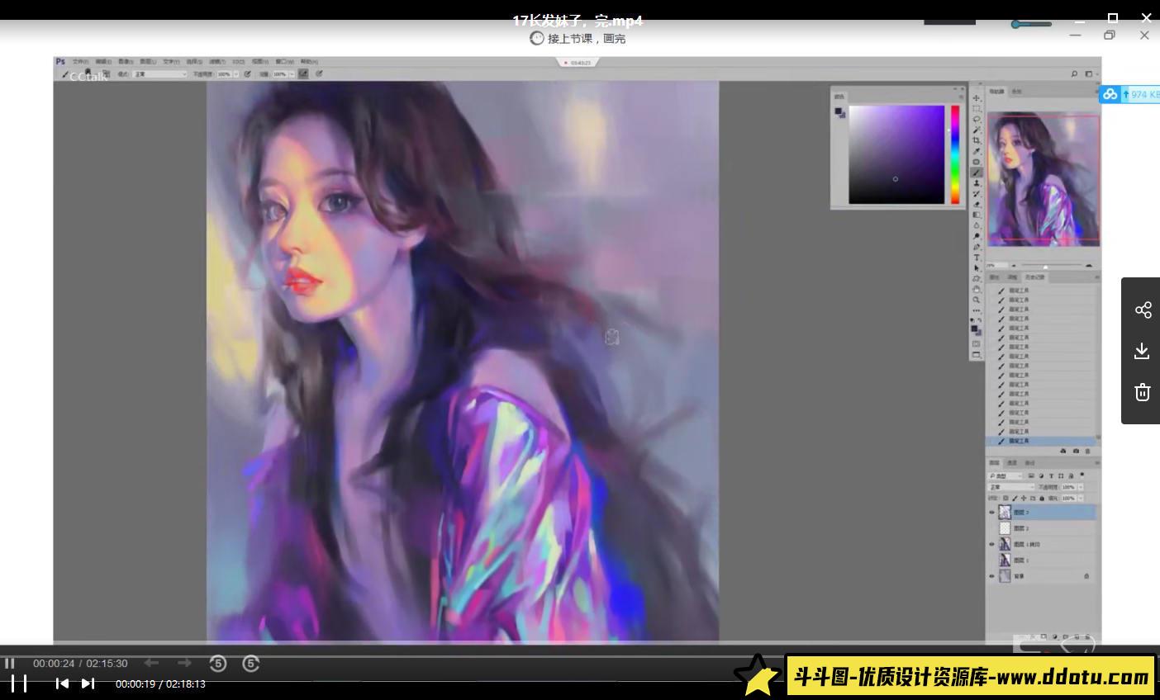1160x700 pixels.
Task: Open Photoshop search magnifier icon
Action: 1074,73
